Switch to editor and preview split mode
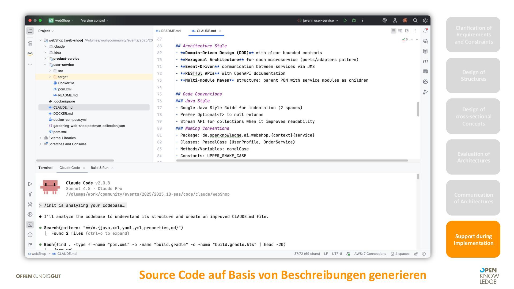 tap(400, 31)
